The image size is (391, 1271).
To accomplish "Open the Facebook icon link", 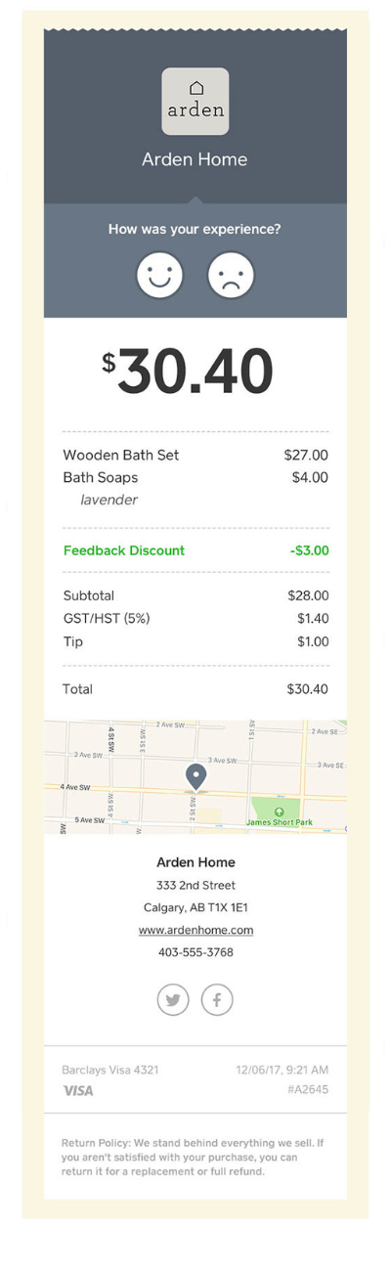I will (x=217, y=999).
